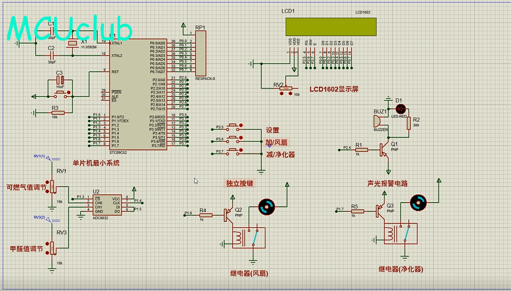Click the P1.6 terminal label near R4
This screenshot has width=511, height=291.
[188, 213]
